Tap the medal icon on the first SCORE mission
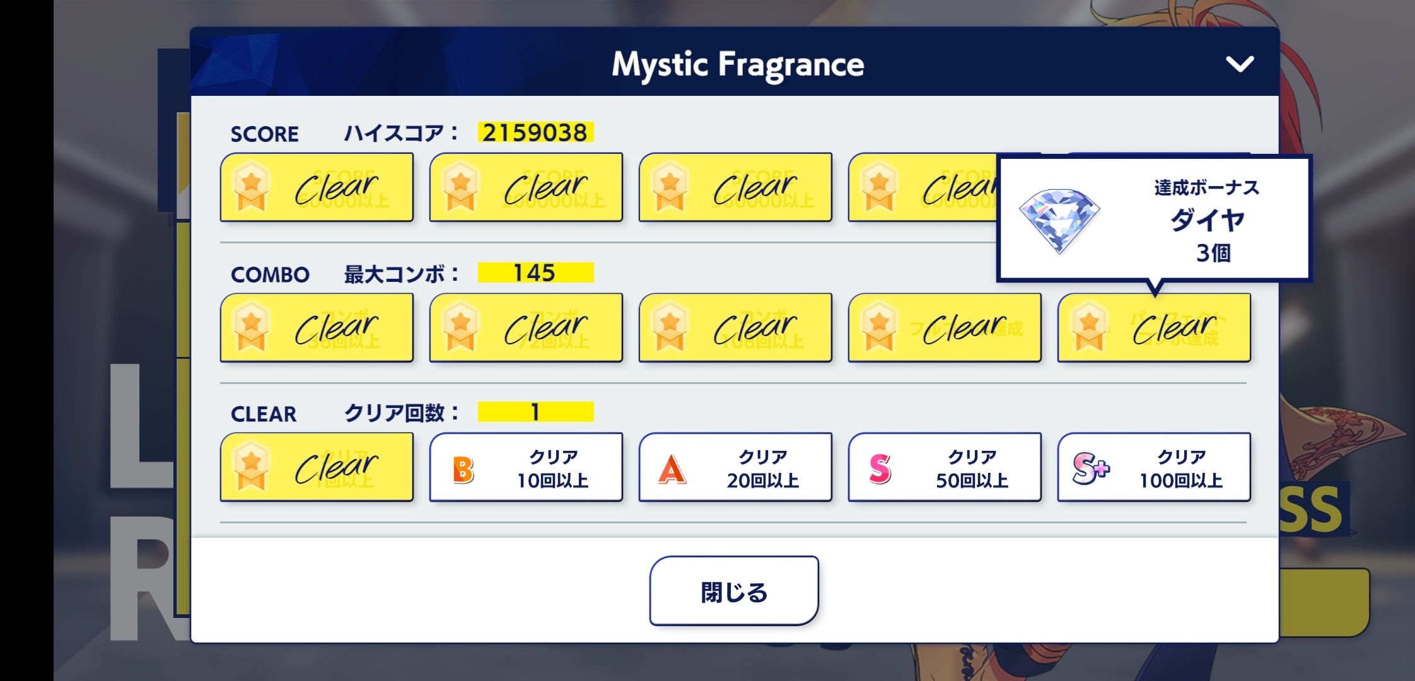The image size is (1415, 681). (x=251, y=186)
